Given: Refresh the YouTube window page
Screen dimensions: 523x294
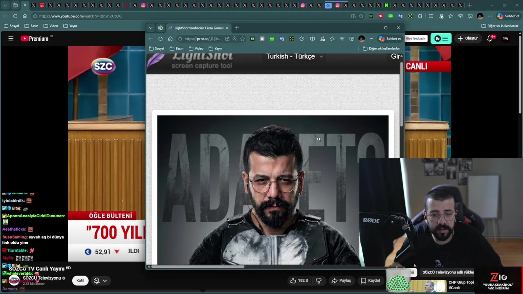Looking at the screenshot, I should [15, 16].
